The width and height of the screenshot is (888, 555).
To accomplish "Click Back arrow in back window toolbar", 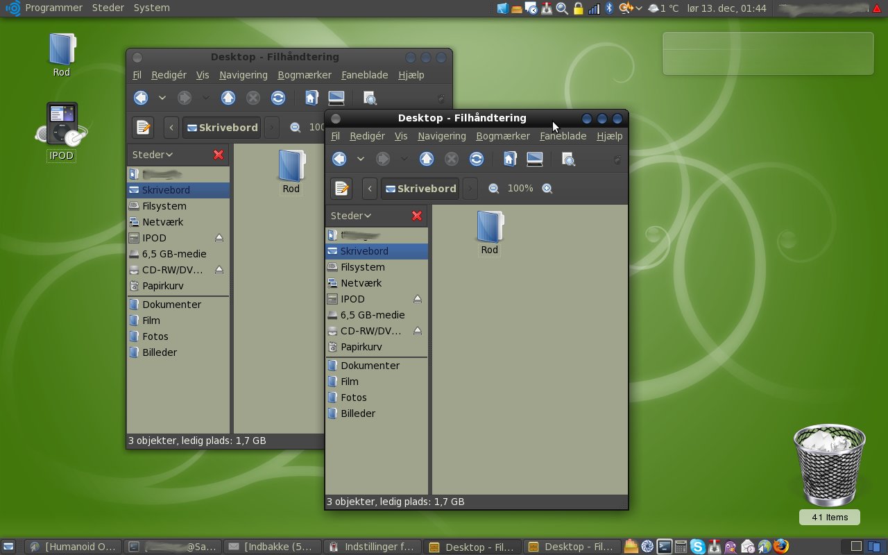I will point(141,98).
